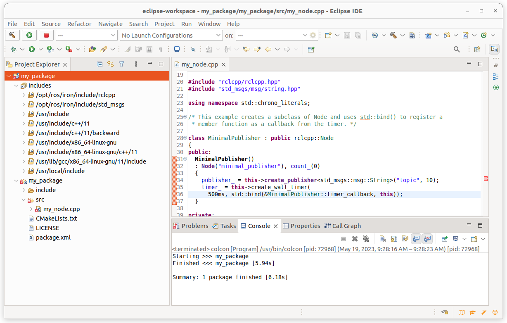The image size is (507, 323).
Task: Remove all terminated launches in Console toolbar
Action: 366,239
